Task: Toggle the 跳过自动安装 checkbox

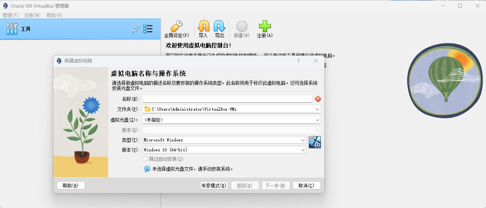Action: (145, 159)
